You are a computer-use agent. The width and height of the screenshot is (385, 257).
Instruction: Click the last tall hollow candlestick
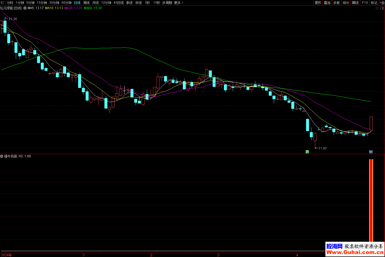tap(371, 123)
